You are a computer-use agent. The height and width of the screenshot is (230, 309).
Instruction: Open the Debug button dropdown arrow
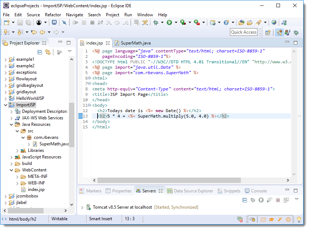[x=162, y=23]
